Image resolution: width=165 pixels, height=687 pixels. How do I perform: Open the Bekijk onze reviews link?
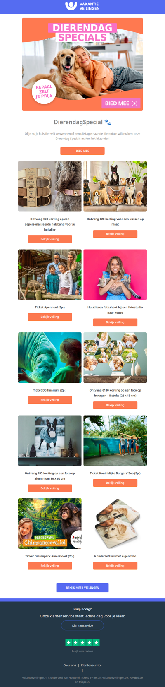click(x=82, y=651)
